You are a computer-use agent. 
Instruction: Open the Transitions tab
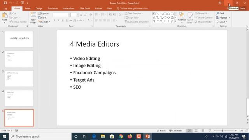(x=53, y=9)
